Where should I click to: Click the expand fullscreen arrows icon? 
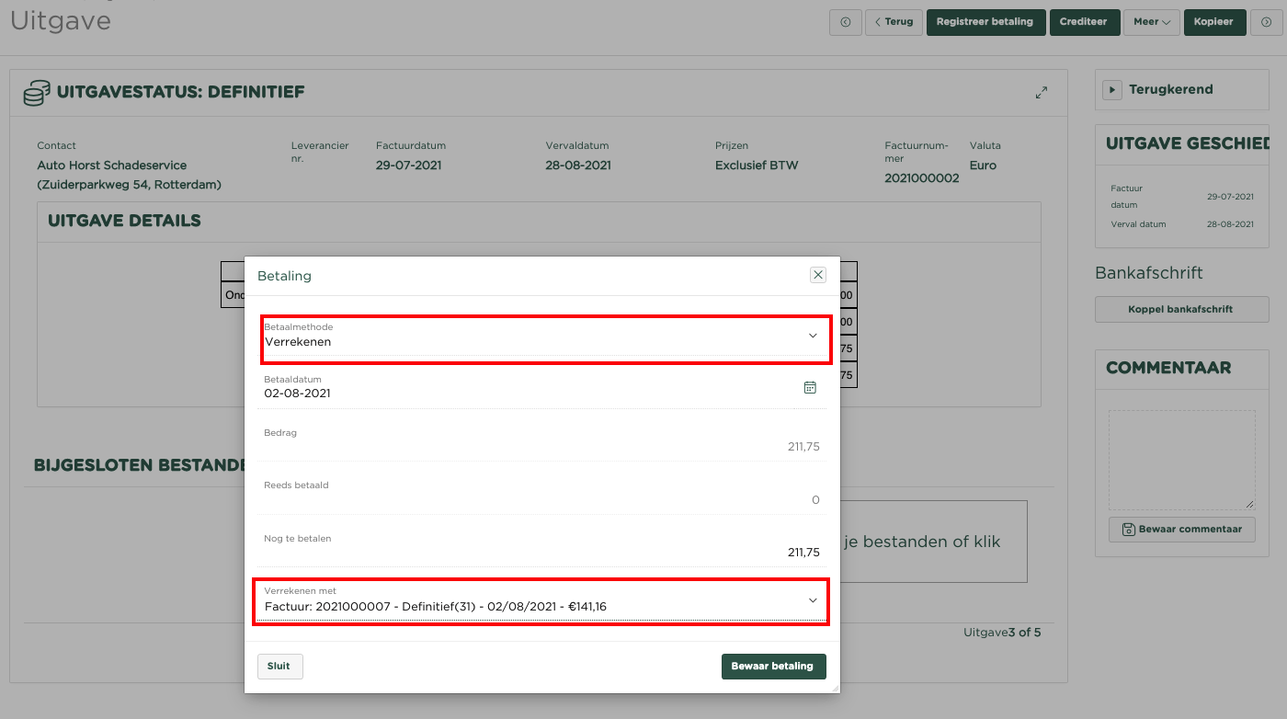(x=1042, y=93)
